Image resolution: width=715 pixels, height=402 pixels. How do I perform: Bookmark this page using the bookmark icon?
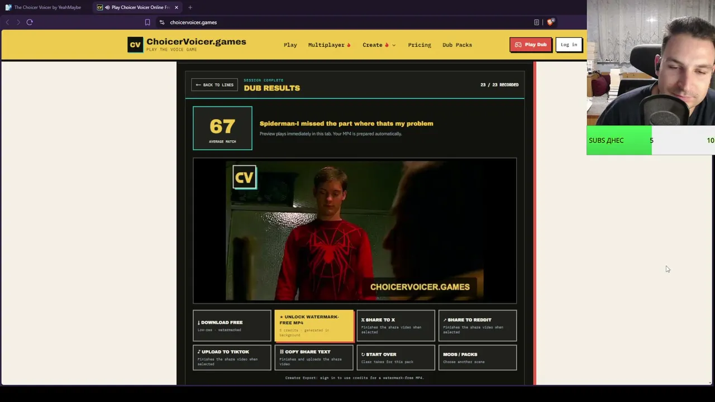[147, 22]
